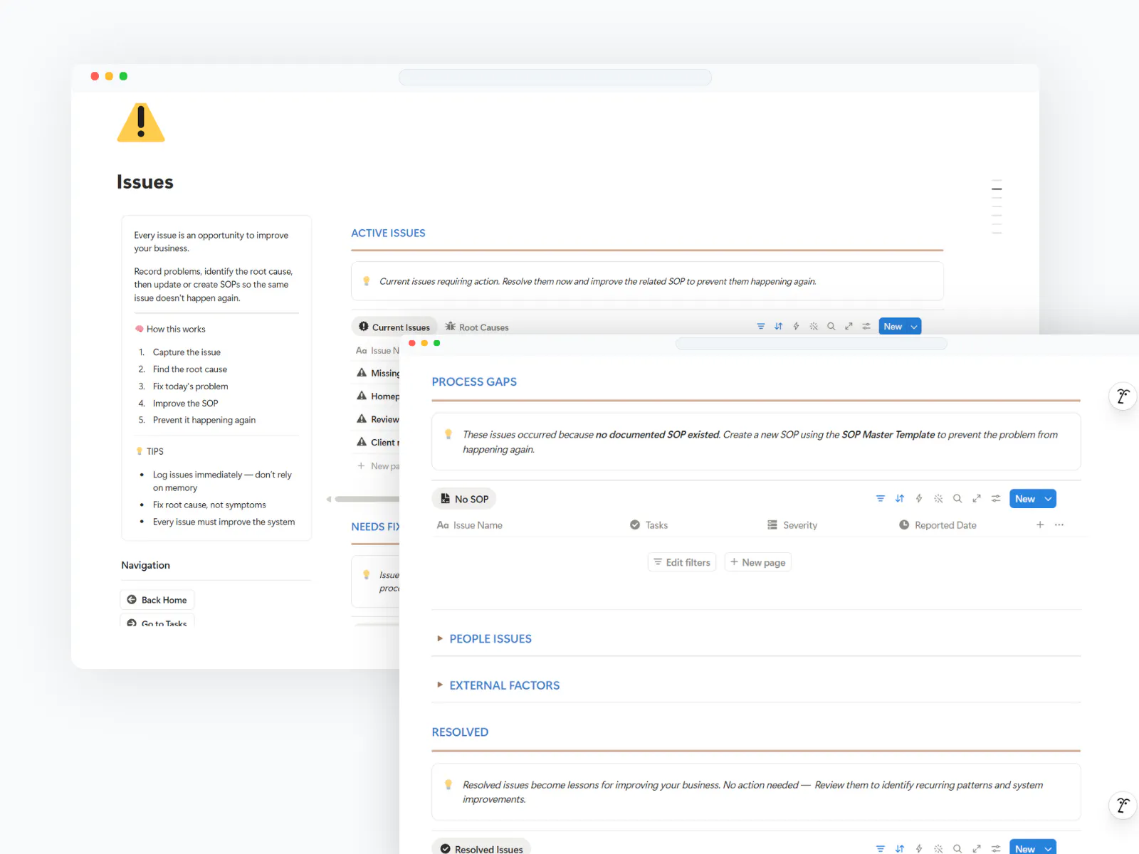Click AI sparkle icon in Active Issues toolbar

[x=814, y=327]
